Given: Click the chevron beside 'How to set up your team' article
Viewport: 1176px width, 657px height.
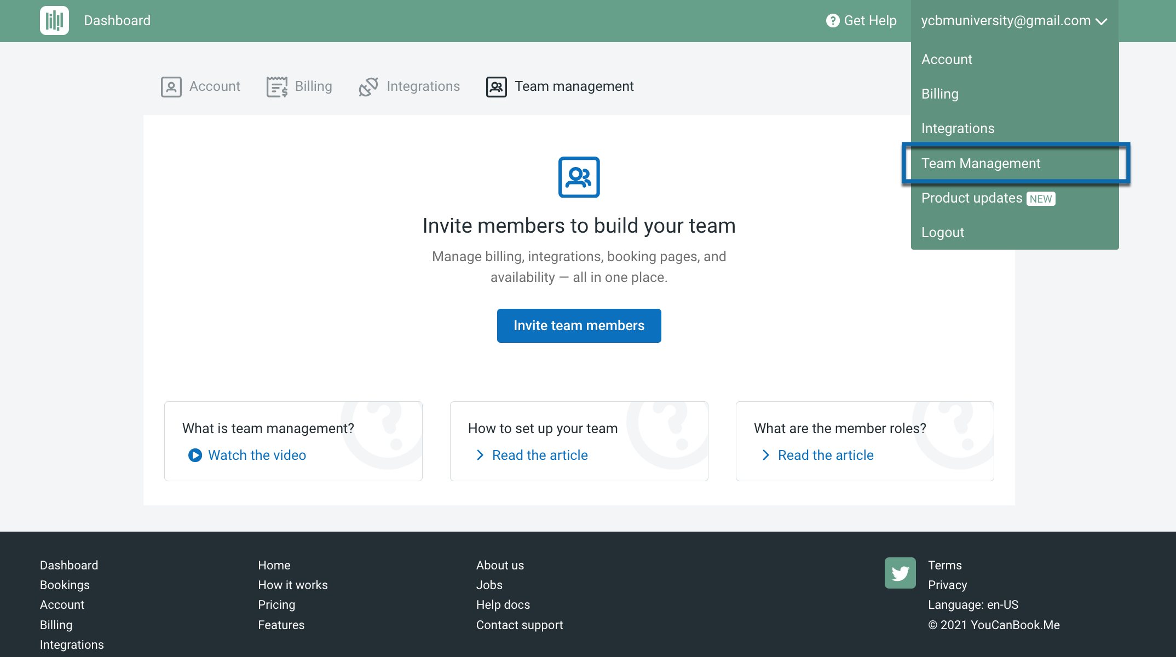Looking at the screenshot, I should 480,455.
